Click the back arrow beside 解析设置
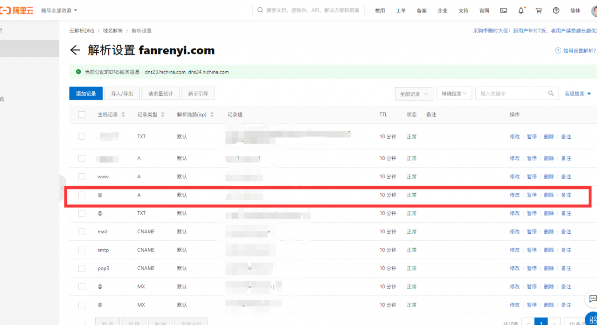The width and height of the screenshot is (597, 325). 75,50
